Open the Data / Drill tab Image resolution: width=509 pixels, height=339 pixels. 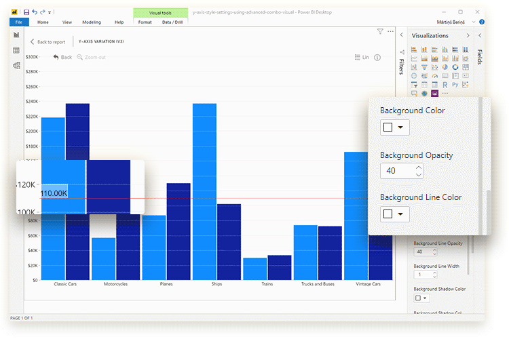pyautogui.click(x=172, y=22)
